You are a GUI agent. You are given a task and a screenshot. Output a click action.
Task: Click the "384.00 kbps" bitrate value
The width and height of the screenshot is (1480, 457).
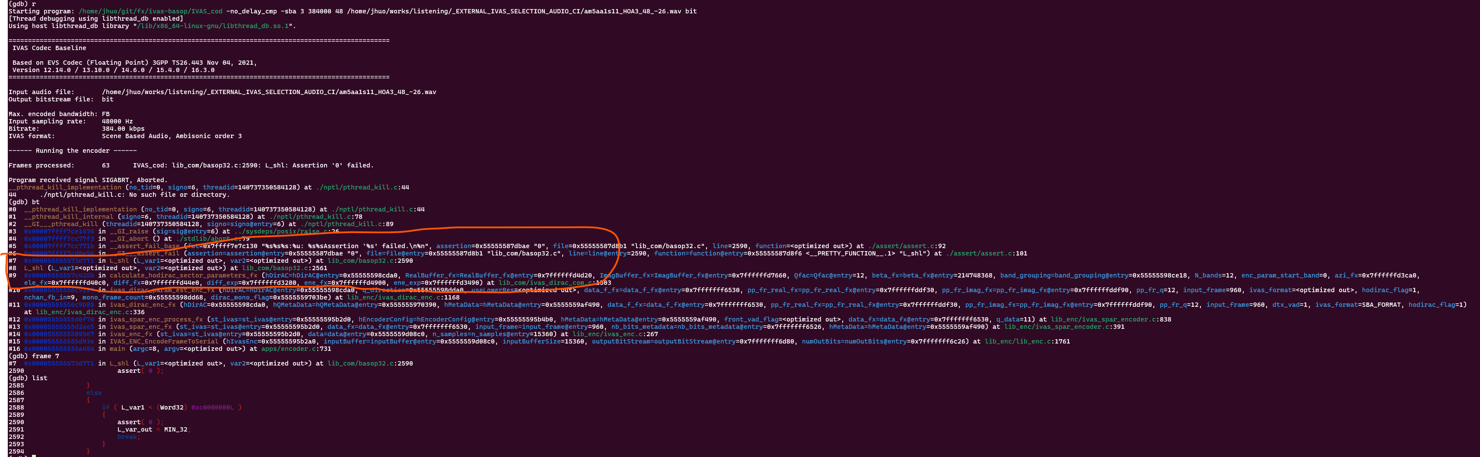[x=123, y=129]
